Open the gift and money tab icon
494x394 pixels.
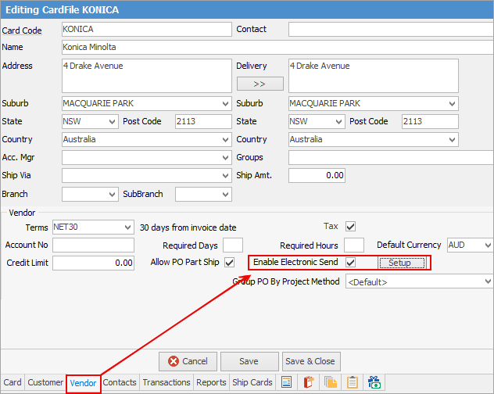click(x=374, y=382)
